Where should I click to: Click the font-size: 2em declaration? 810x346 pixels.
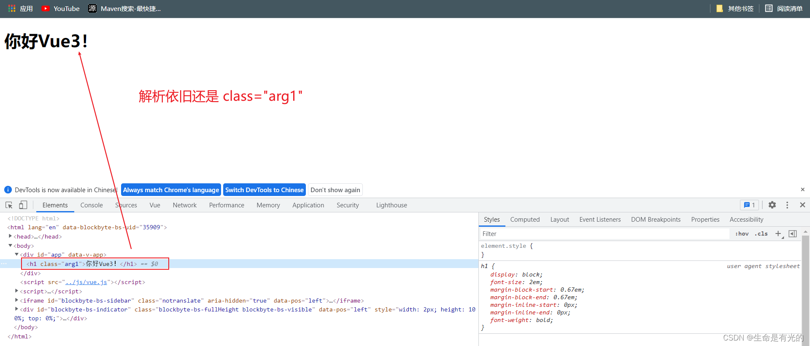point(516,282)
